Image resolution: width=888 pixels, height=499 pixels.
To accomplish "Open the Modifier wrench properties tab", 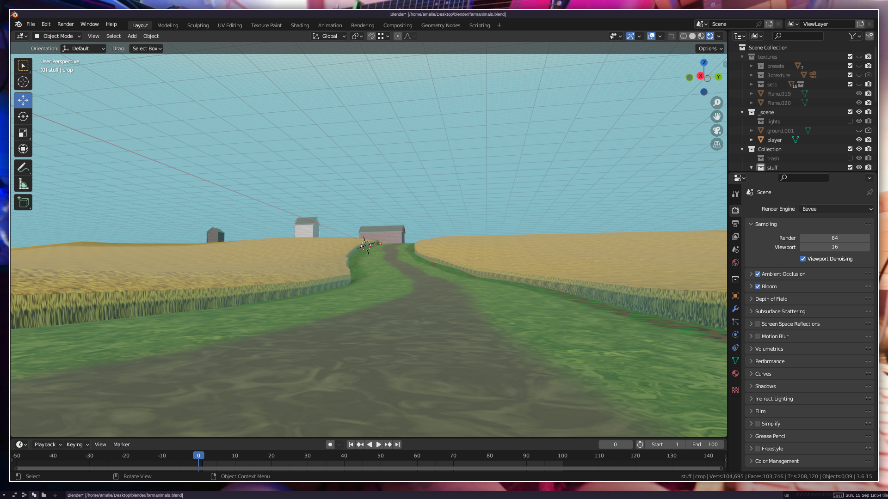I will point(735,309).
